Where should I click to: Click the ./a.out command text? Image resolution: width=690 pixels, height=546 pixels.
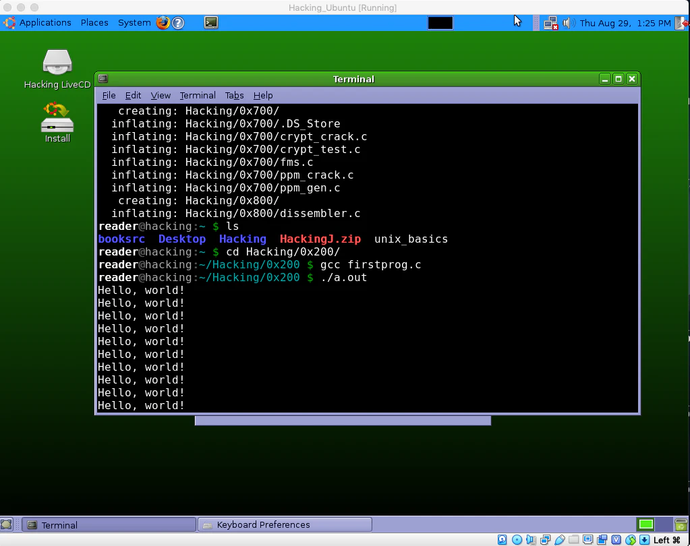(344, 278)
